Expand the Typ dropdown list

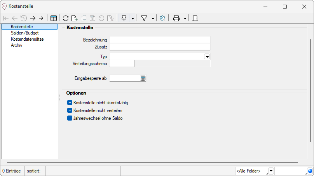coord(207,57)
